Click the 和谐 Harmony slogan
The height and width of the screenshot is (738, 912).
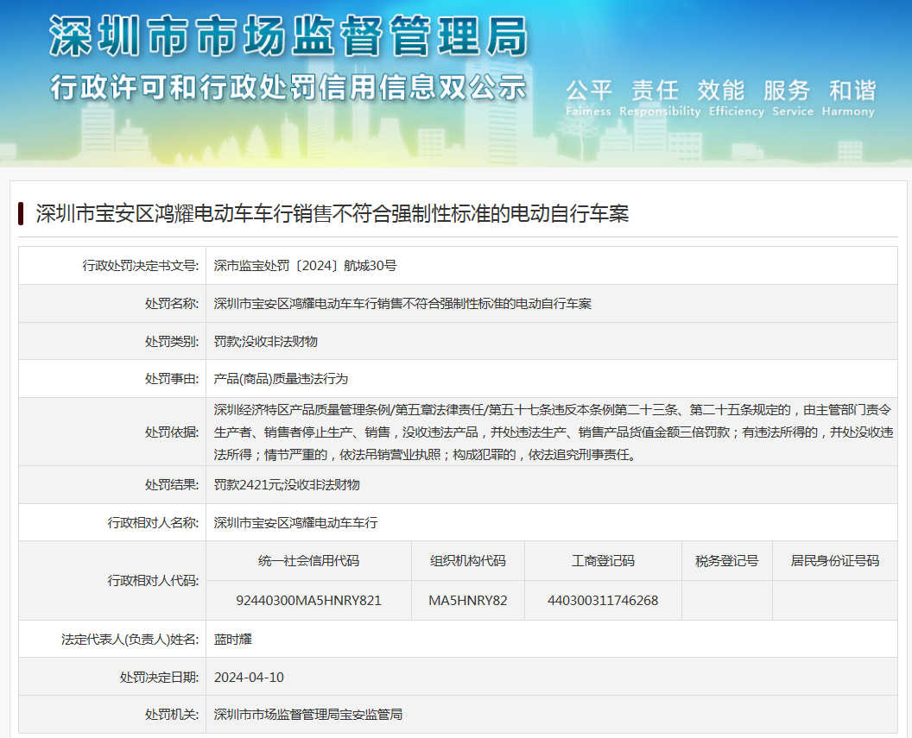pos(849,98)
